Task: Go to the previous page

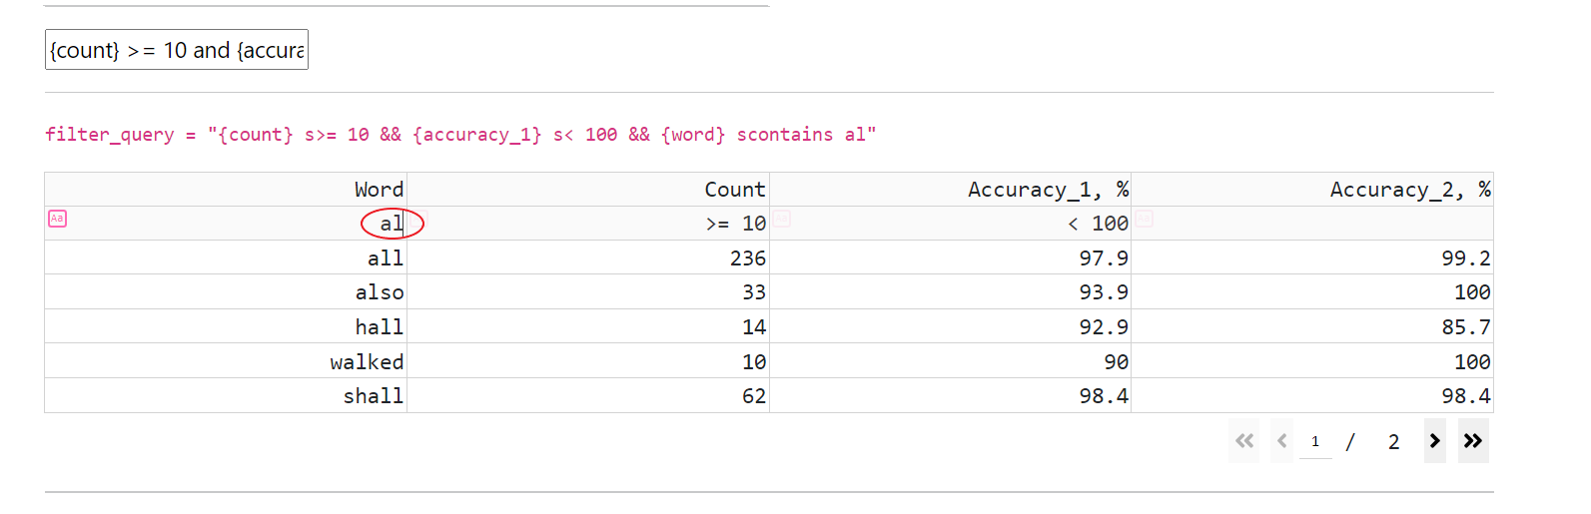Action: pyautogui.click(x=1281, y=441)
